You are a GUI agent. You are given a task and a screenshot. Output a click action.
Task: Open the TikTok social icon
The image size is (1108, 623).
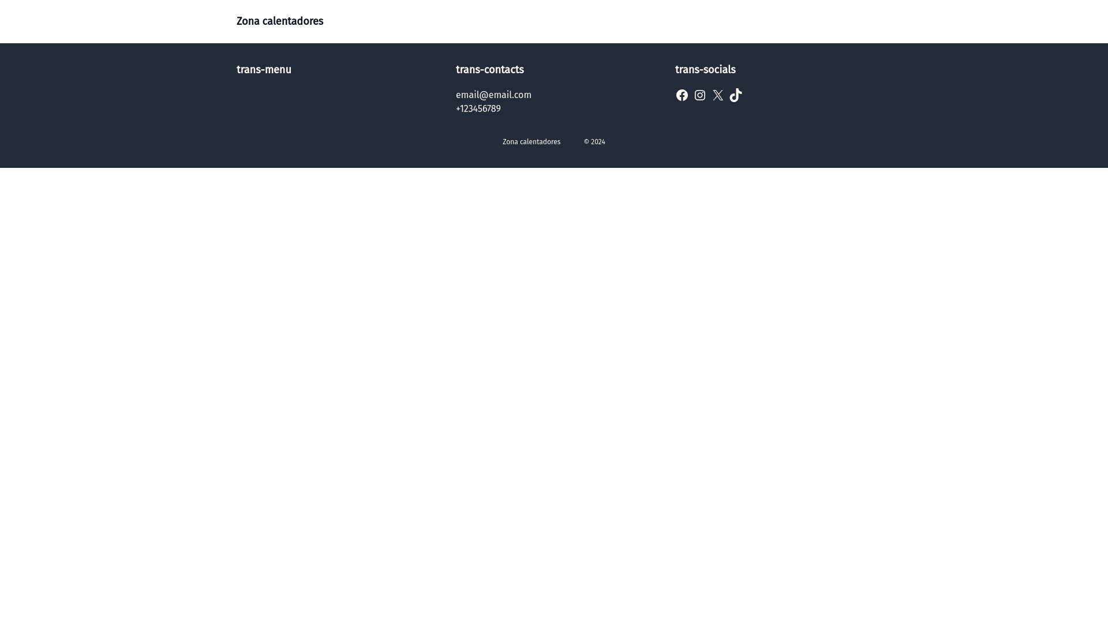coord(736,95)
